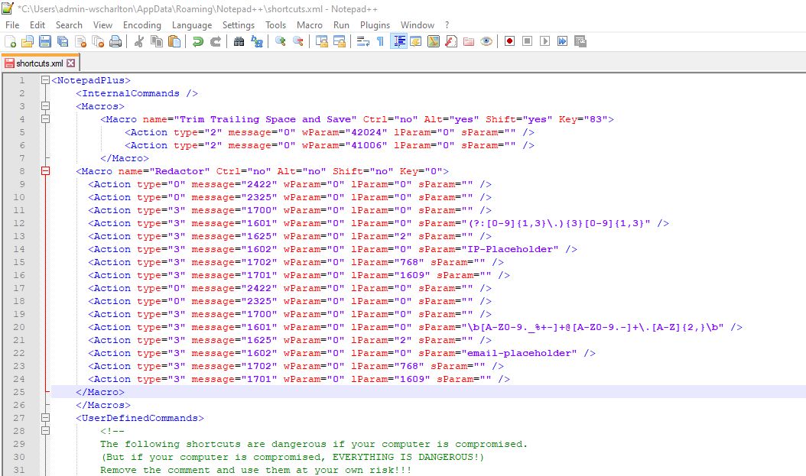This screenshot has width=806, height=476.
Task: Print the document via printer icon
Action: pos(115,41)
